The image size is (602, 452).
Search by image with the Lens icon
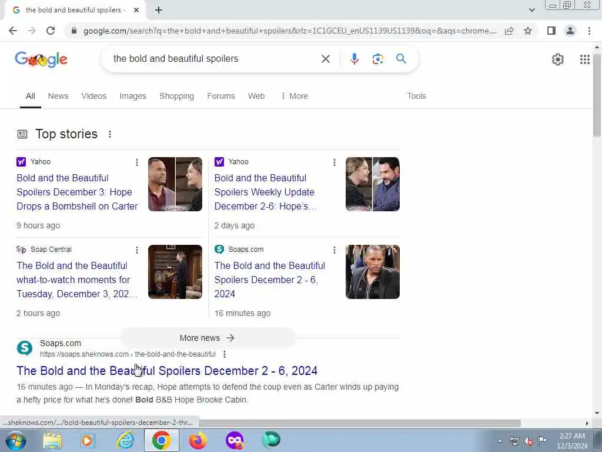[378, 59]
